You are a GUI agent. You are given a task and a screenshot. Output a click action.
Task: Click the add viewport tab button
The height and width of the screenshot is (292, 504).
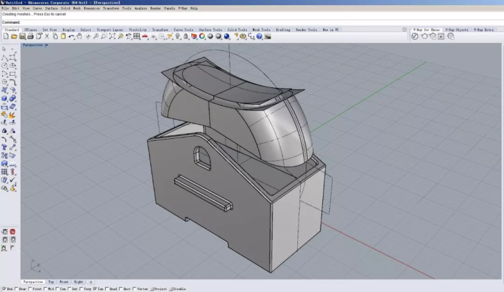pos(91,282)
